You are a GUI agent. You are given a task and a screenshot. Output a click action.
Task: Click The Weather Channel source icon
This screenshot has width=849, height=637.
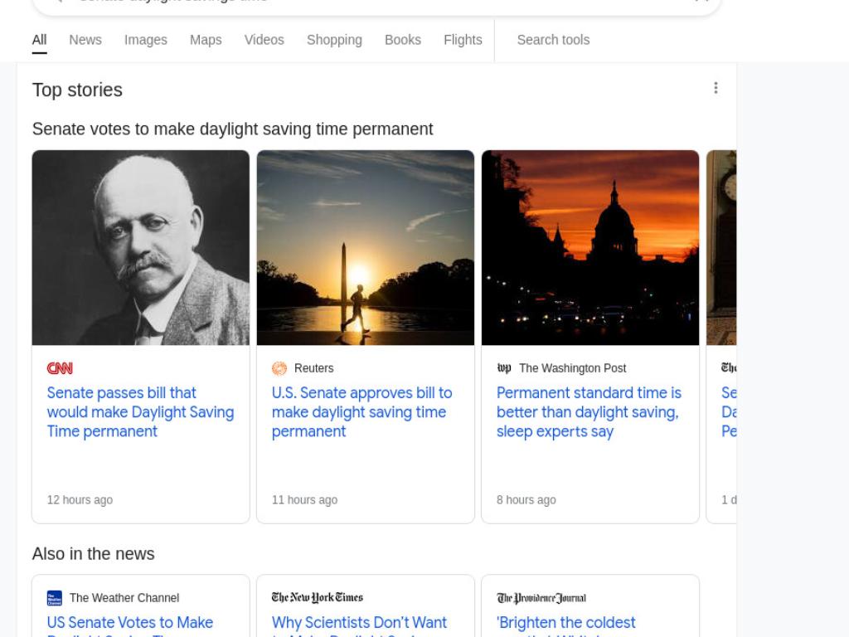(x=55, y=598)
